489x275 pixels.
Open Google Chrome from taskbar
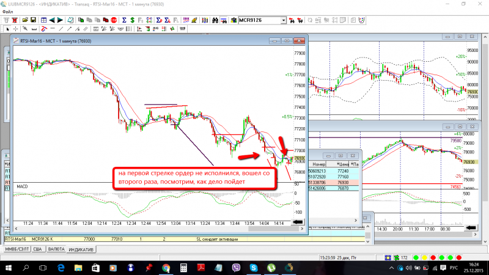click(x=166, y=268)
